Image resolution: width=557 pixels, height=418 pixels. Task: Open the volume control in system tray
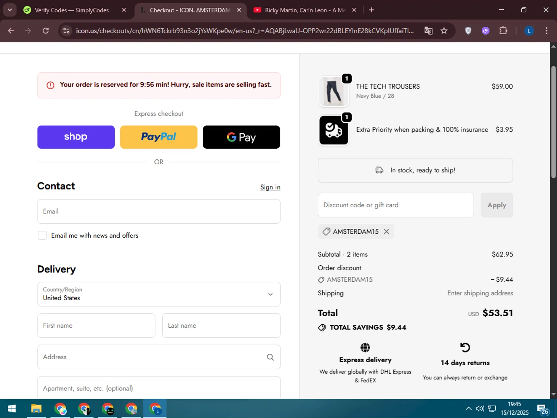point(480,409)
